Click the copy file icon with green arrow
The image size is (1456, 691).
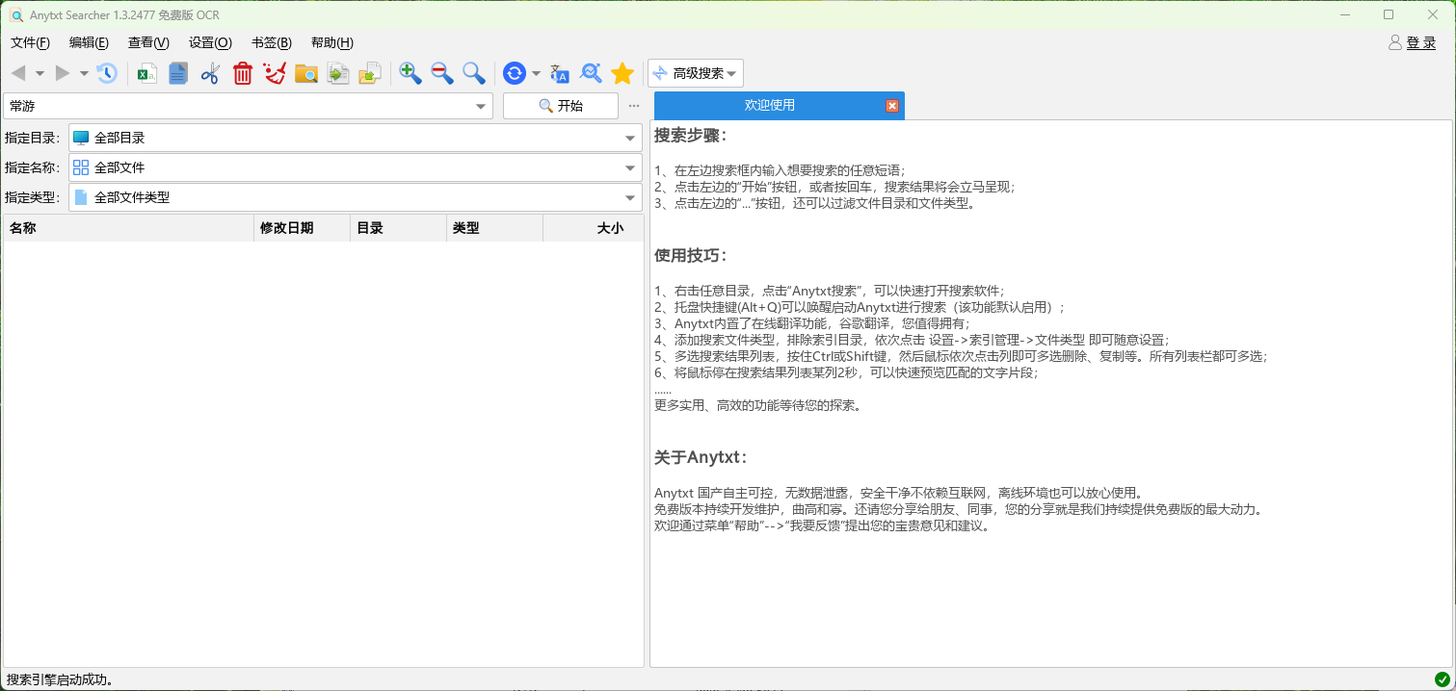[x=338, y=73]
